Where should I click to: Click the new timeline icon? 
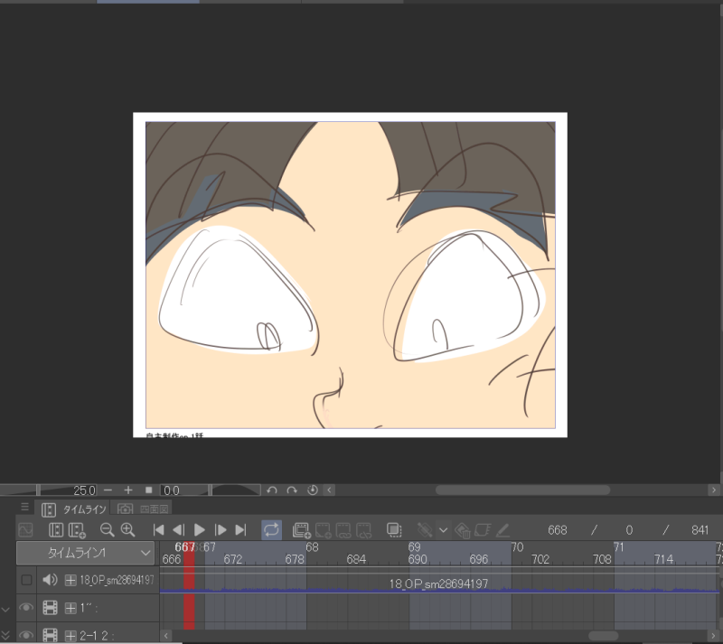[x=77, y=530]
